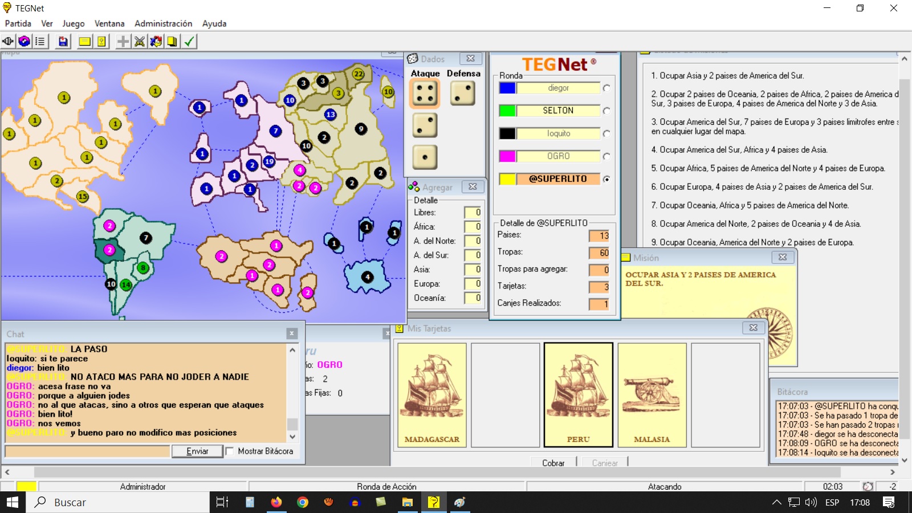Open the list view toolbar icon
The width and height of the screenshot is (912, 513).
point(40,41)
